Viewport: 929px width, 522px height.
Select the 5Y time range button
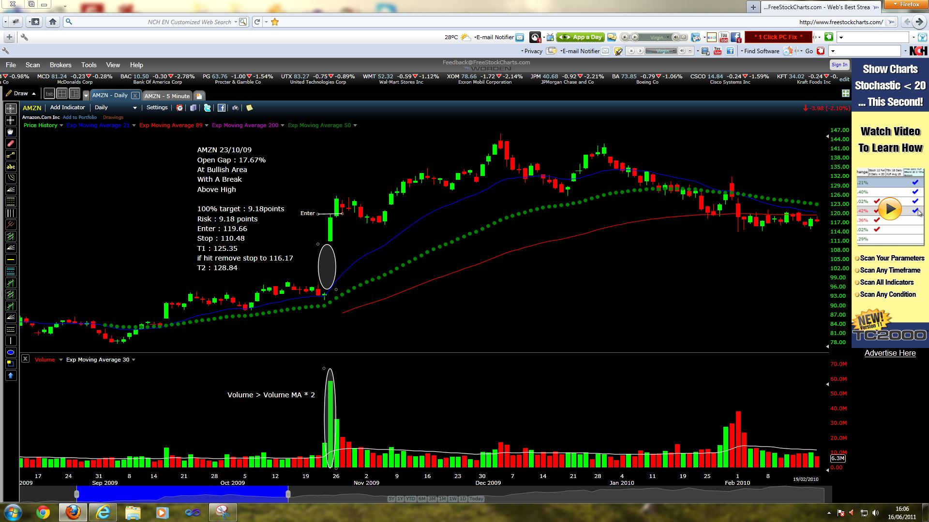pos(391,499)
